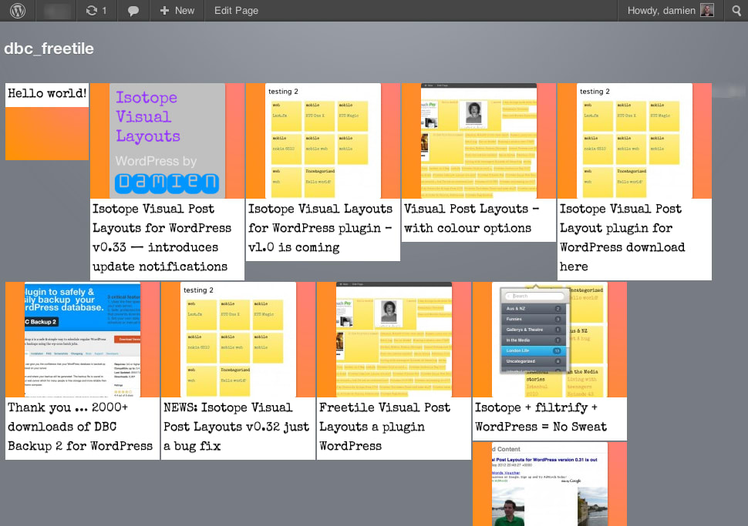
Task: Open the category list popup thumbnail
Action: tap(550, 340)
